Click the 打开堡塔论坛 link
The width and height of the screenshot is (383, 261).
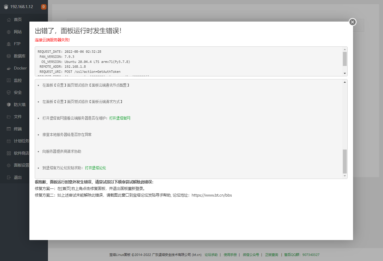click(95, 168)
